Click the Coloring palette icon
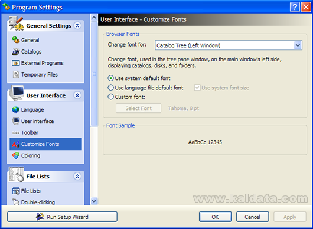 click(16, 155)
